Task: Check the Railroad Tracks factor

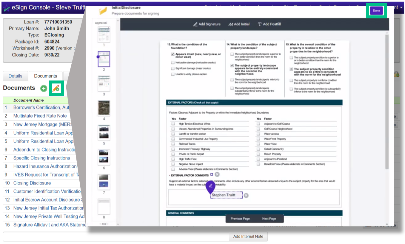Action: pyautogui.click(x=173, y=144)
